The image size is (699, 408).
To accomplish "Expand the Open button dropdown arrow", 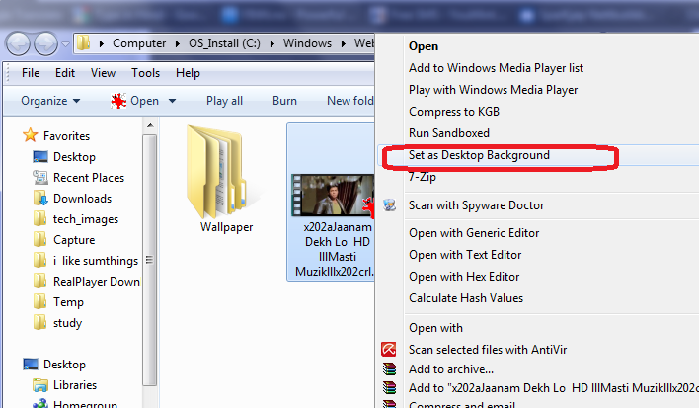I will (172, 101).
